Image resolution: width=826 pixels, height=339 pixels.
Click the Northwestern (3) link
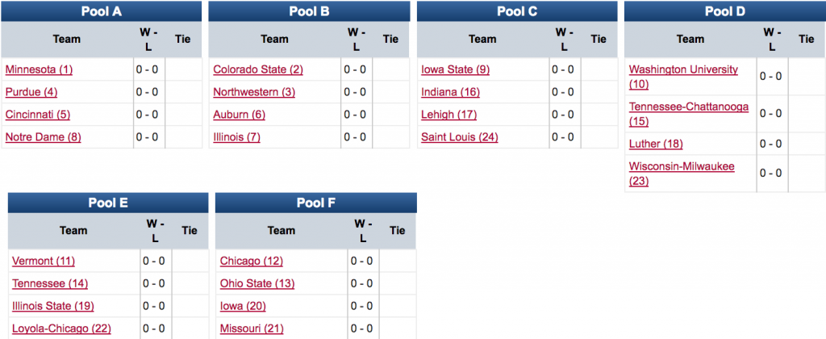click(254, 92)
